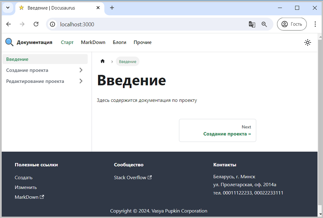Click the page scrollbar up arrow
Viewport: 323px width, 218px height.
coord(320,37)
